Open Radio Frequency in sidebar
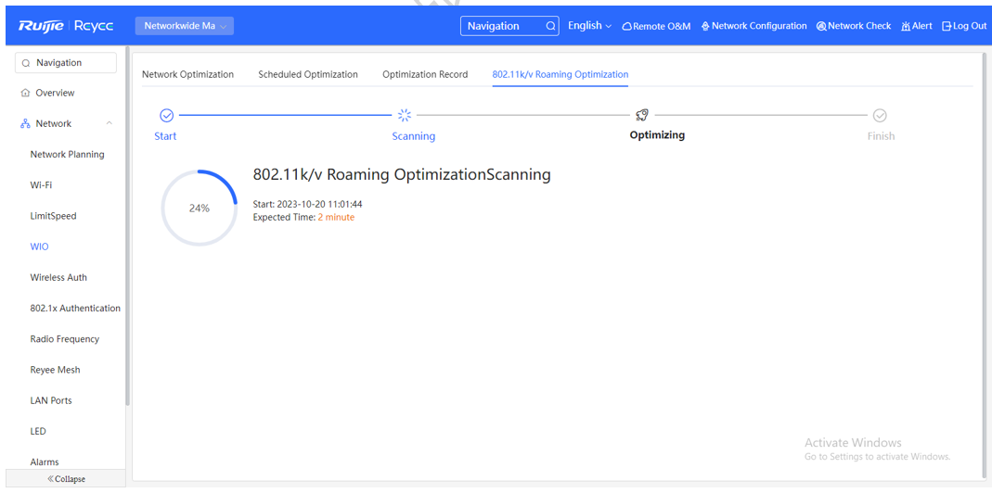 pyautogui.click(x=64, y=339)
